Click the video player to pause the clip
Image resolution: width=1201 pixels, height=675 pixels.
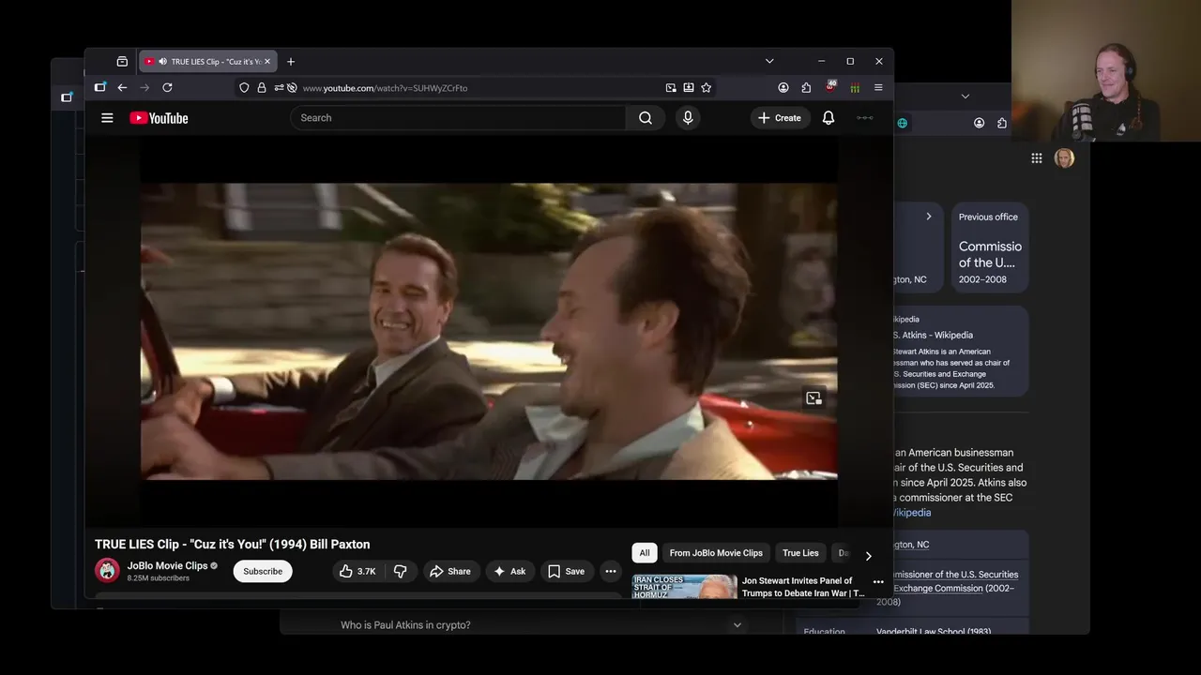pyautogui.click(x=489, y=331)
